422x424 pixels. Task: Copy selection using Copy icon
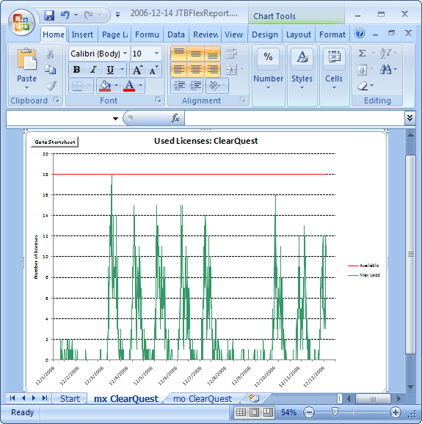(51, 70)
